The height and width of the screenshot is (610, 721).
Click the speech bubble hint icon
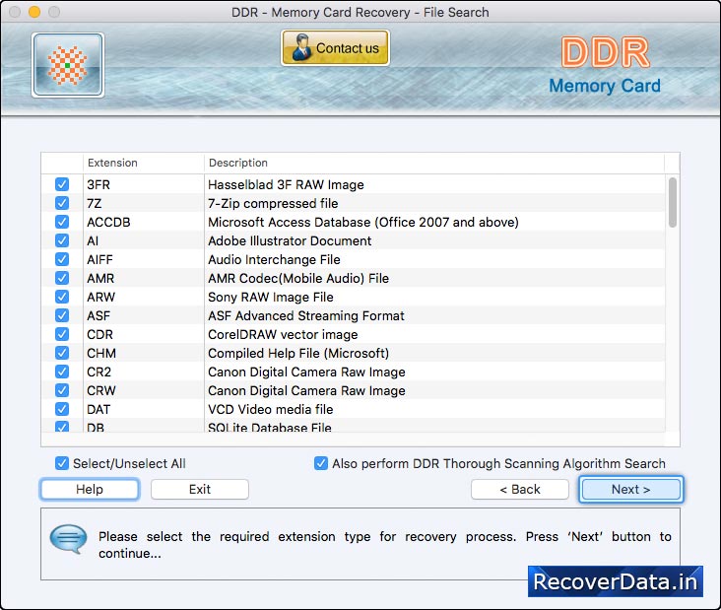point(68,538)
